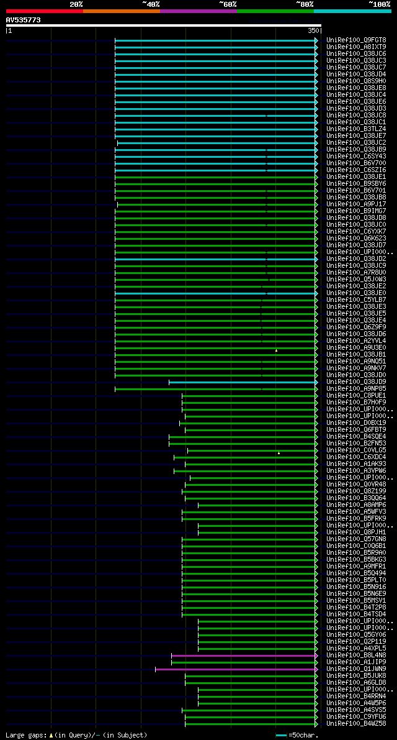Click the purple alignment bar for B8L4N8
The height and width of the screenshot is (740, 397).
pyautogui.click(x=244, y=655)
